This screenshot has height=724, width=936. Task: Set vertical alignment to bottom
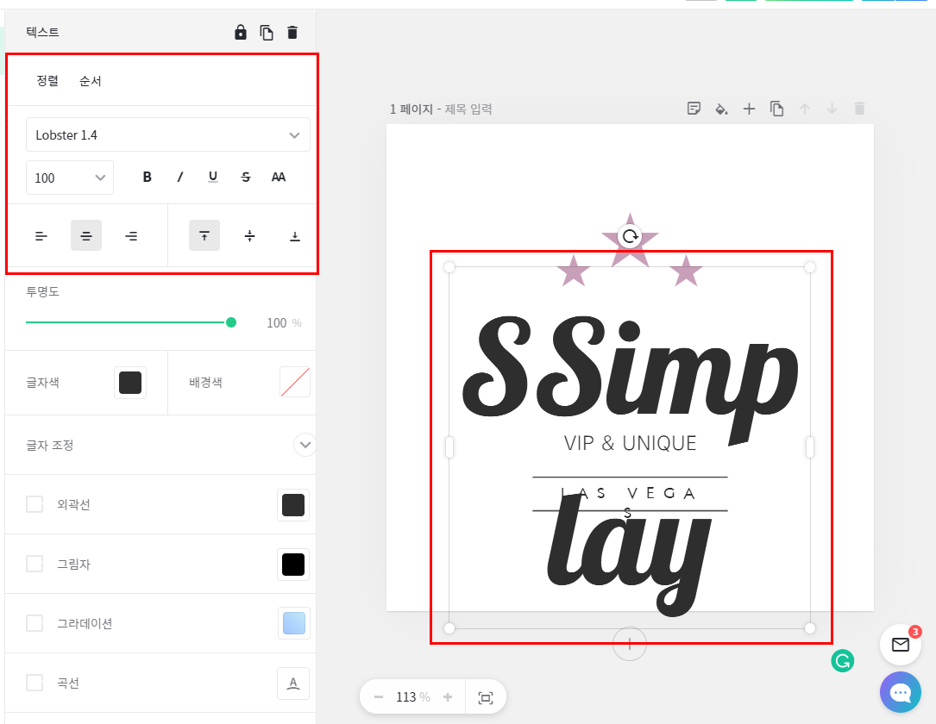point(295,236)
